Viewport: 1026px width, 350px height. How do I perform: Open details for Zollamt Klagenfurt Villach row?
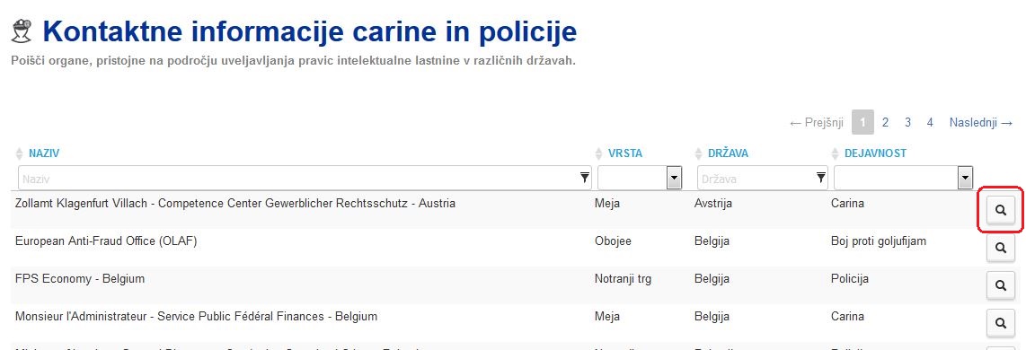[1001, 210]
